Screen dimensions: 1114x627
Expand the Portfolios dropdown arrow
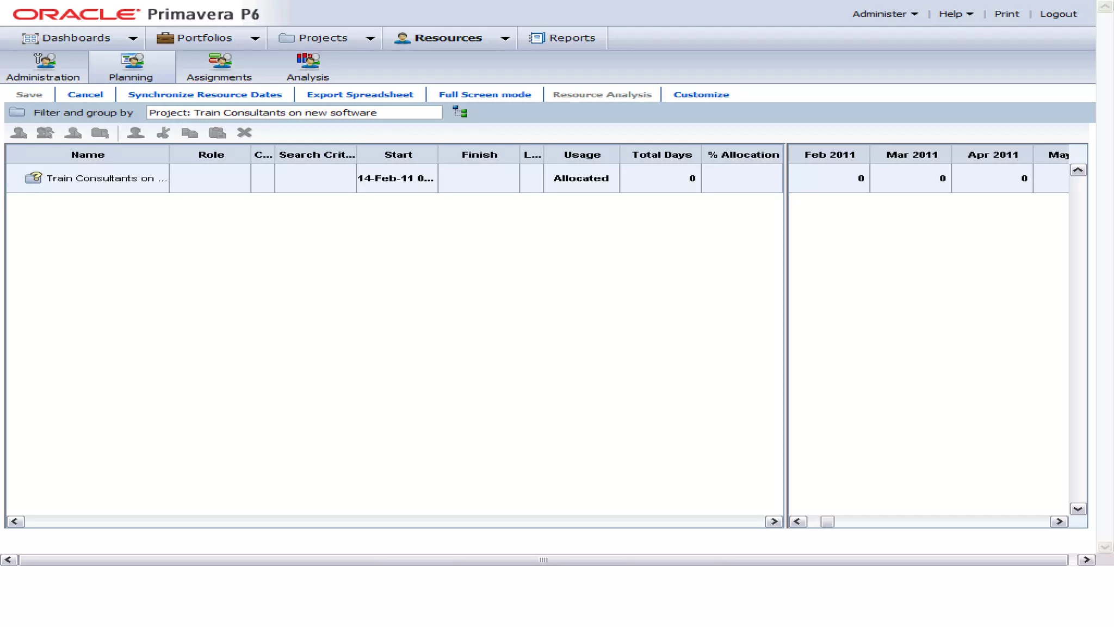click(255, 38)
